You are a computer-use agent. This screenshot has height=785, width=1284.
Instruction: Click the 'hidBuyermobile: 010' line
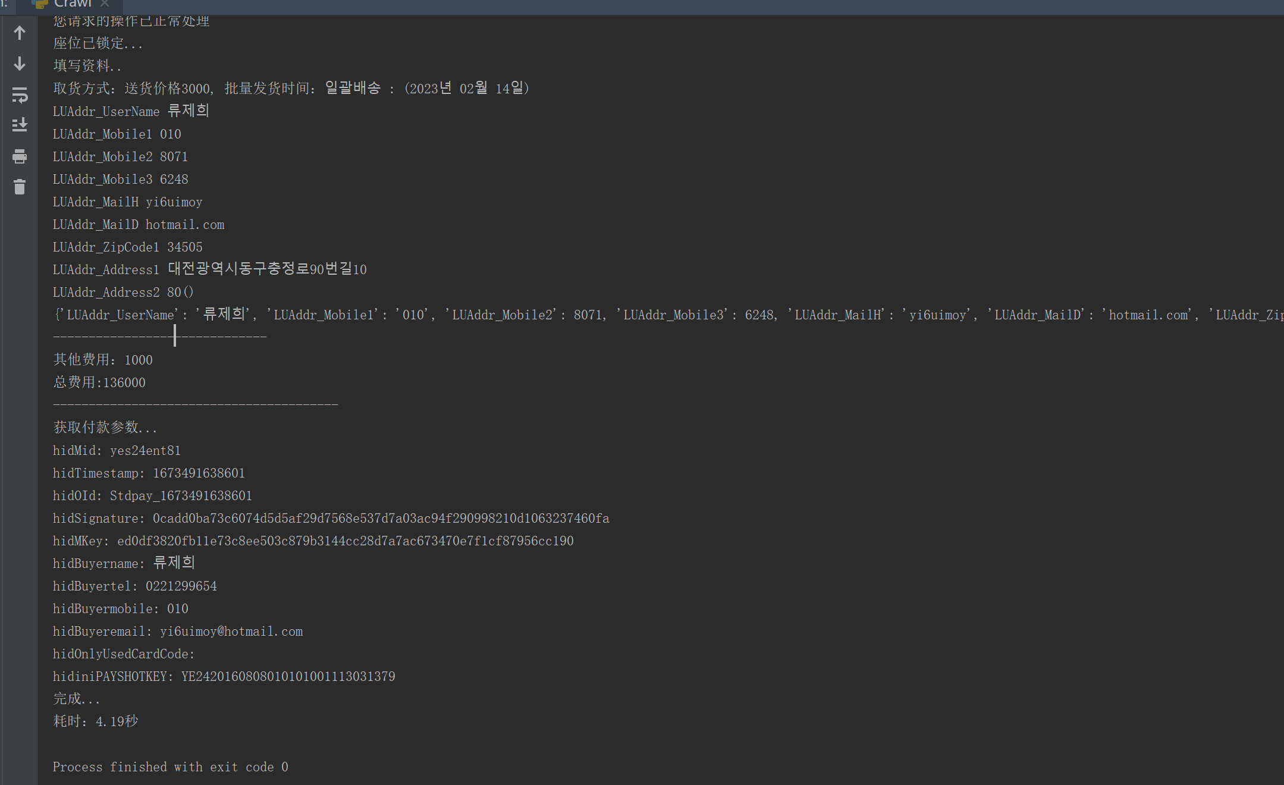120,609
